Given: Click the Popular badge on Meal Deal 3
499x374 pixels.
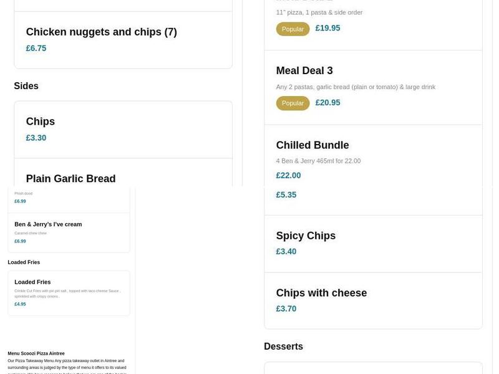Looking at the screenshot, I should 293,103.
